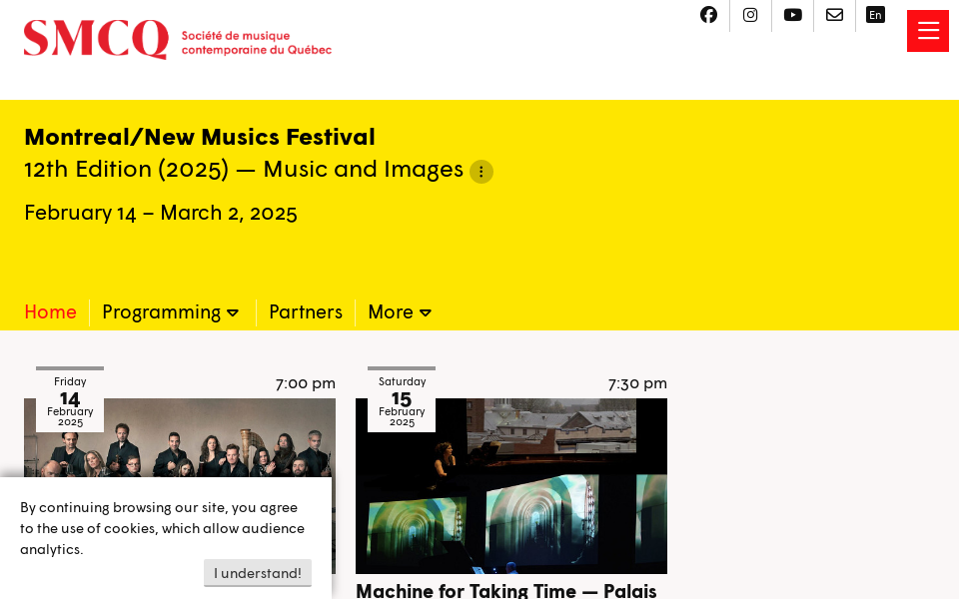Open the Partners page

tap(306, 311)
